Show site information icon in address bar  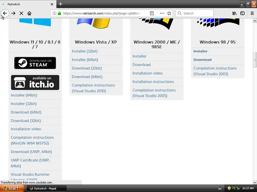pos(54,13)
